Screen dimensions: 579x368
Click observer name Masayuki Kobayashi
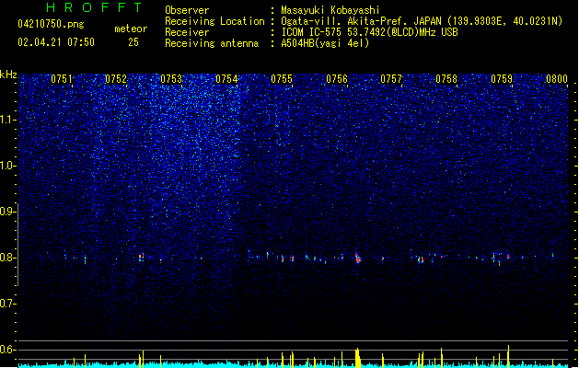330,10
